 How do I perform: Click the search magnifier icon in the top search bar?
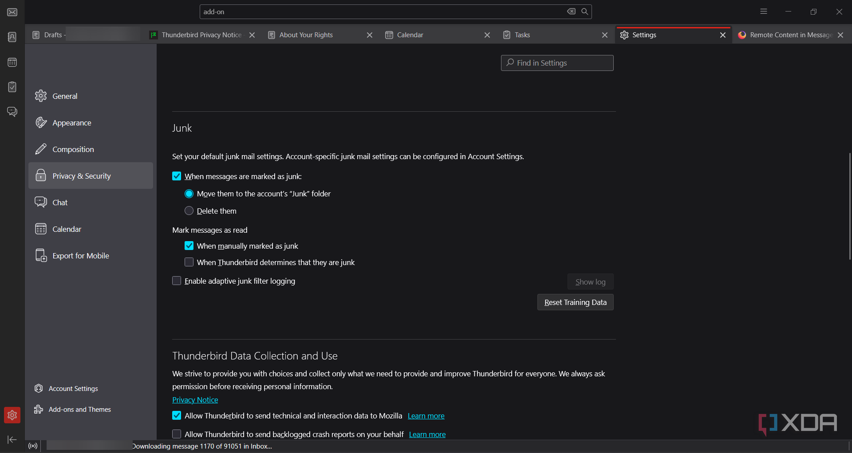point(585,12)
